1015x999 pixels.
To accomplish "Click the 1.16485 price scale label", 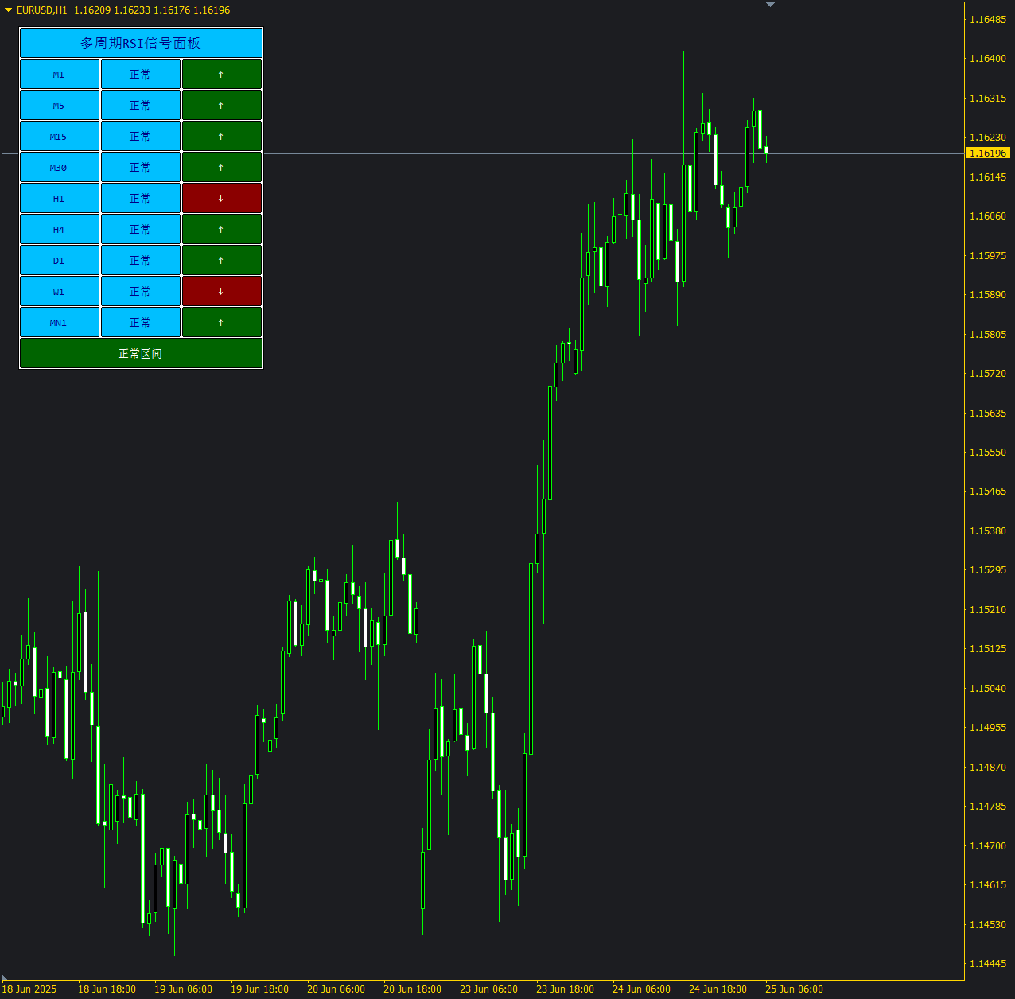I will 988,19.
